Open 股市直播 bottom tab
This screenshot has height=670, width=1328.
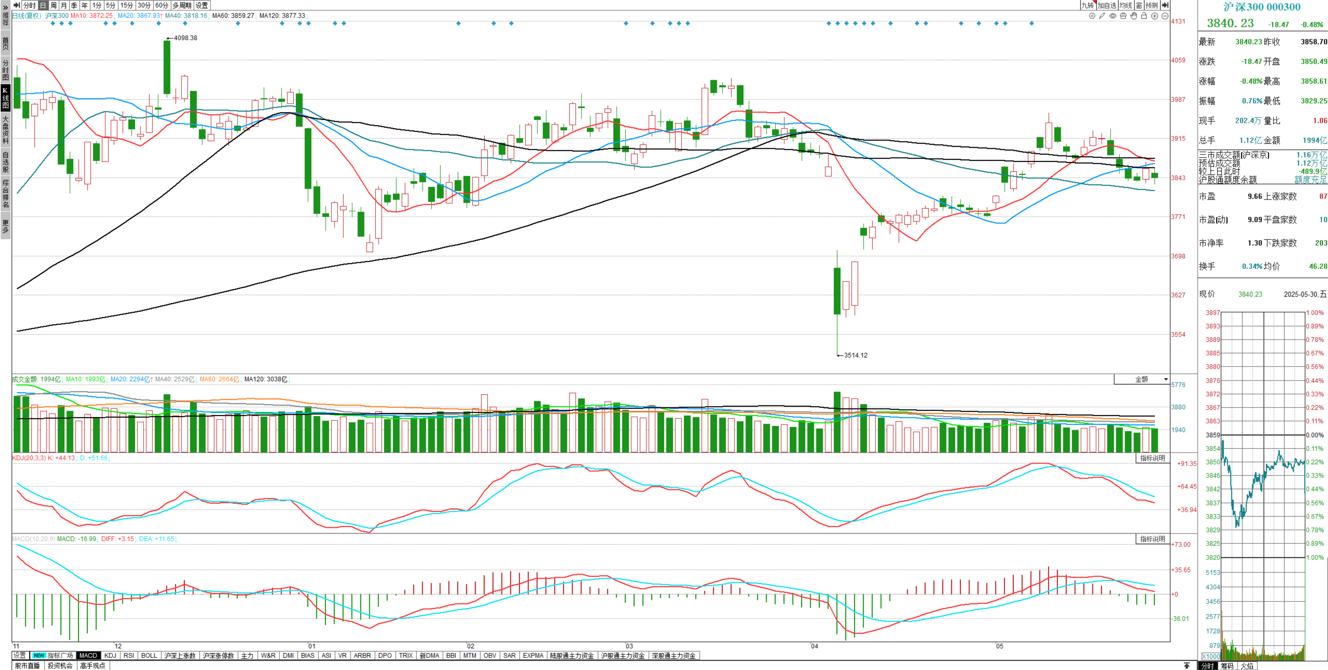pyautogui.click(x=27, y=666)
